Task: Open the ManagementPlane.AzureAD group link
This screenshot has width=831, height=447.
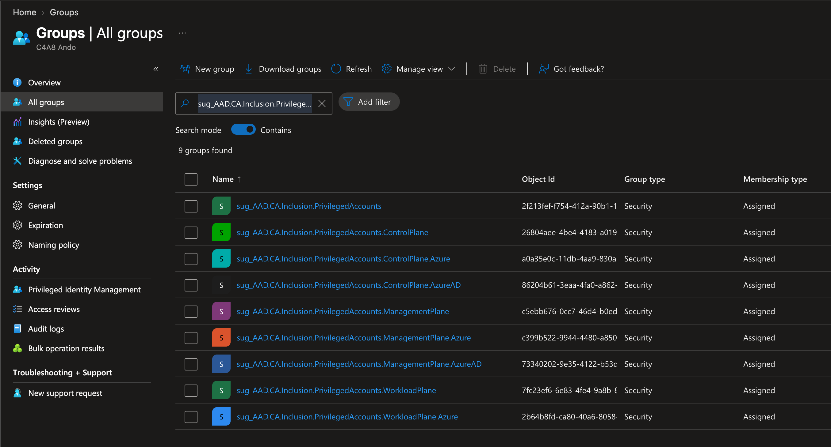Action: pos(359,364)
